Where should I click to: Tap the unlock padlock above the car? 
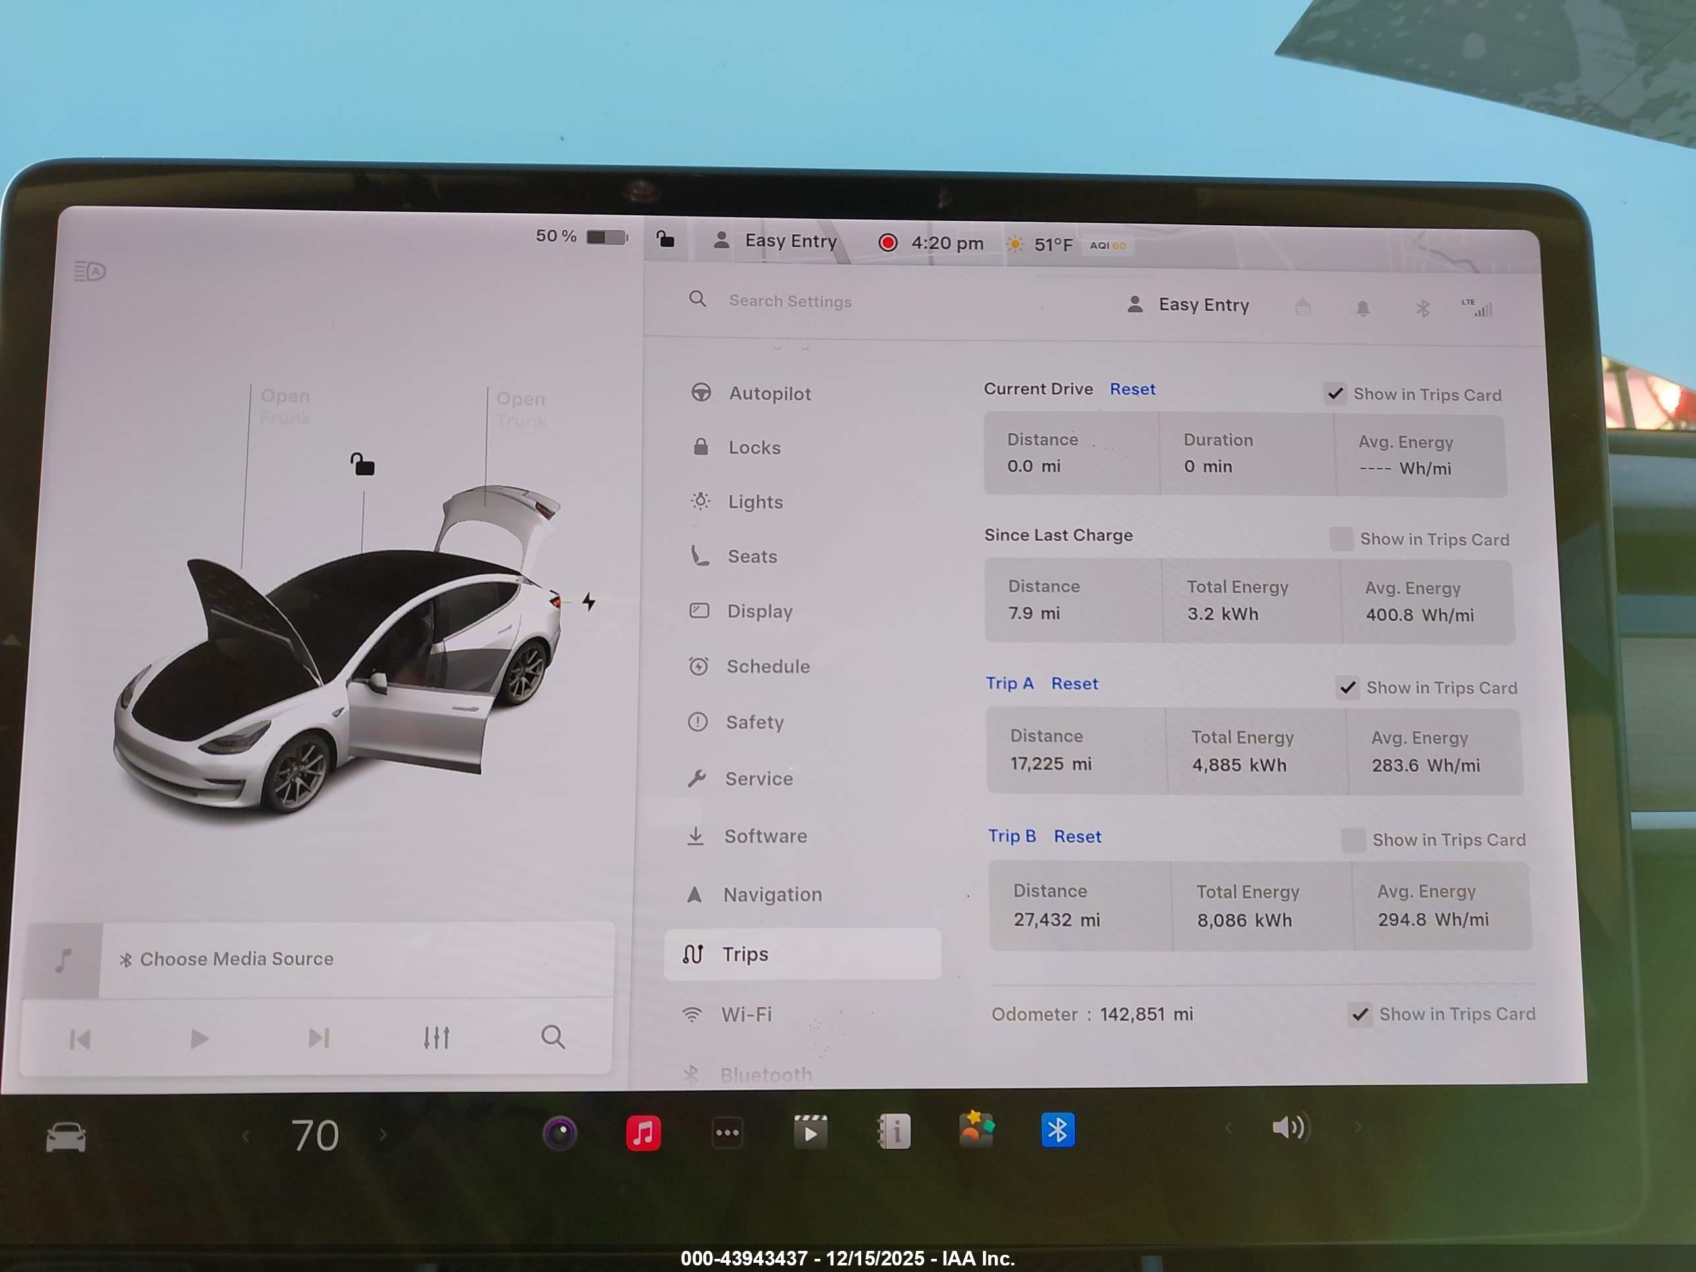(x=363, y=464)
